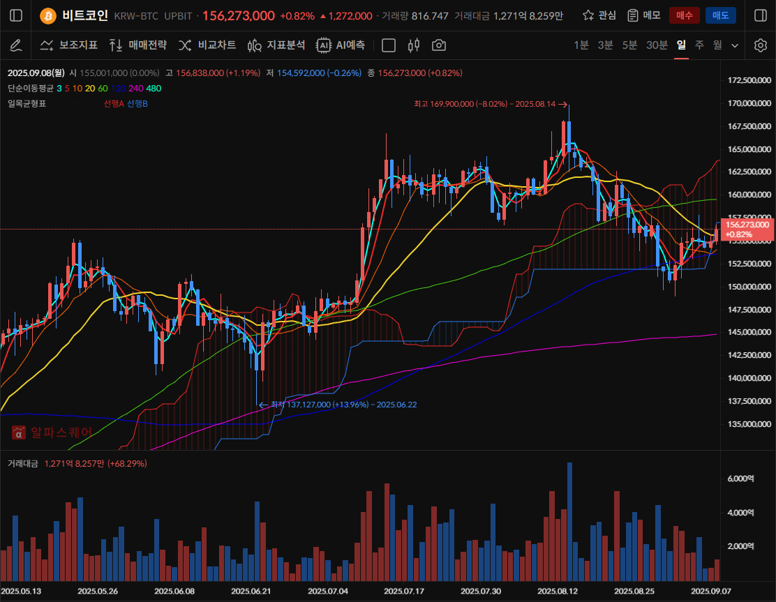Click the blue 매도 sell button
The width and height of the screenshot is (776, 602).
[x=721, y=15]
